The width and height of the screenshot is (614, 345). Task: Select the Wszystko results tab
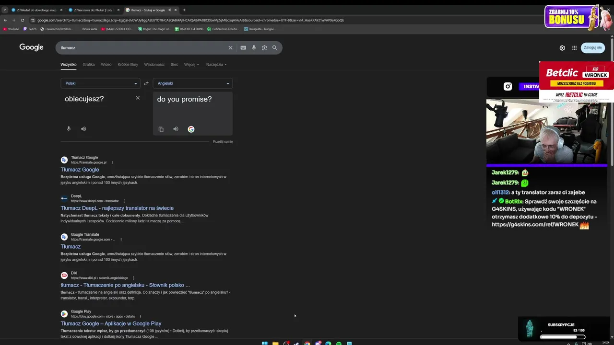pos(69,64)
